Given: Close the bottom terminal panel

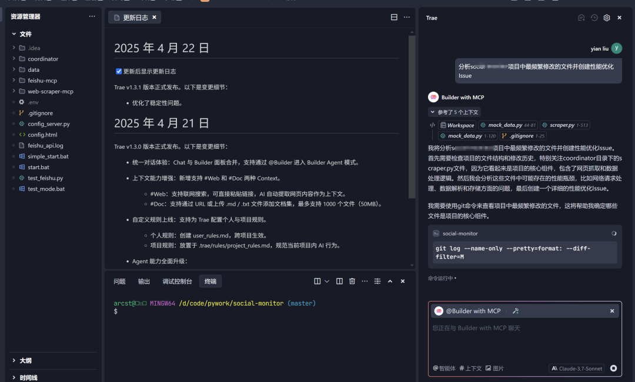Looking at the screenshot, I should click(x=403, y=282).
